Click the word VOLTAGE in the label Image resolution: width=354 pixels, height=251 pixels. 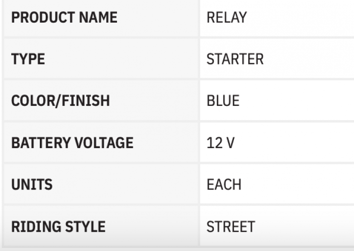104,143
